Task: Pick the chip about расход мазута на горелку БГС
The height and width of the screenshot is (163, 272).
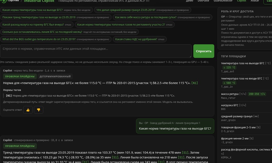Action: click(37, 25)
